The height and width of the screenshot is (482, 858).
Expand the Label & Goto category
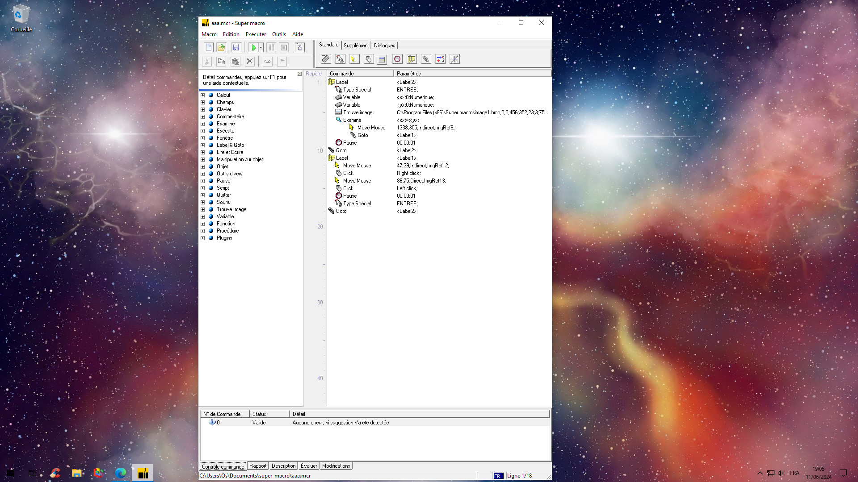pos(202,145)
